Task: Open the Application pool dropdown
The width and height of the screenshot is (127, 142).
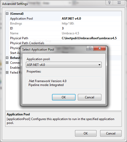Action: pyautogui.click(x=64, y=65)
